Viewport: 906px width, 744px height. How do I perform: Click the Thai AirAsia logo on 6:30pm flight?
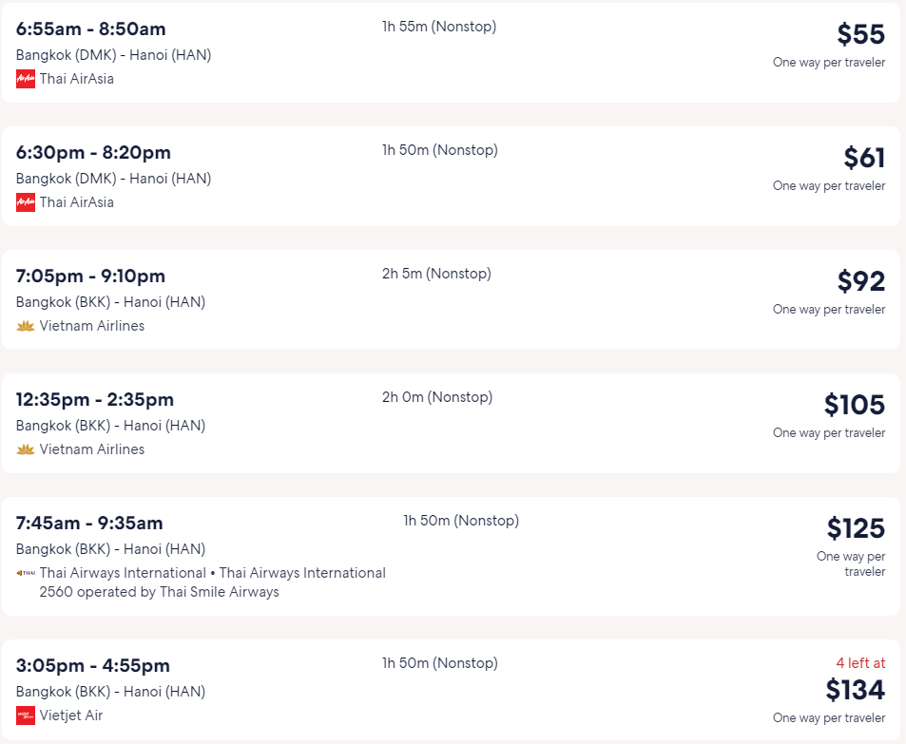[26, 202]
